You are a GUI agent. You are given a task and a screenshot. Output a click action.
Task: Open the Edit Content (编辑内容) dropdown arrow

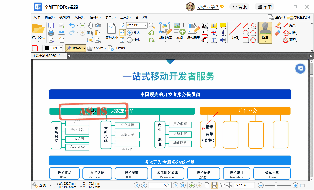(x=166, y=41)
